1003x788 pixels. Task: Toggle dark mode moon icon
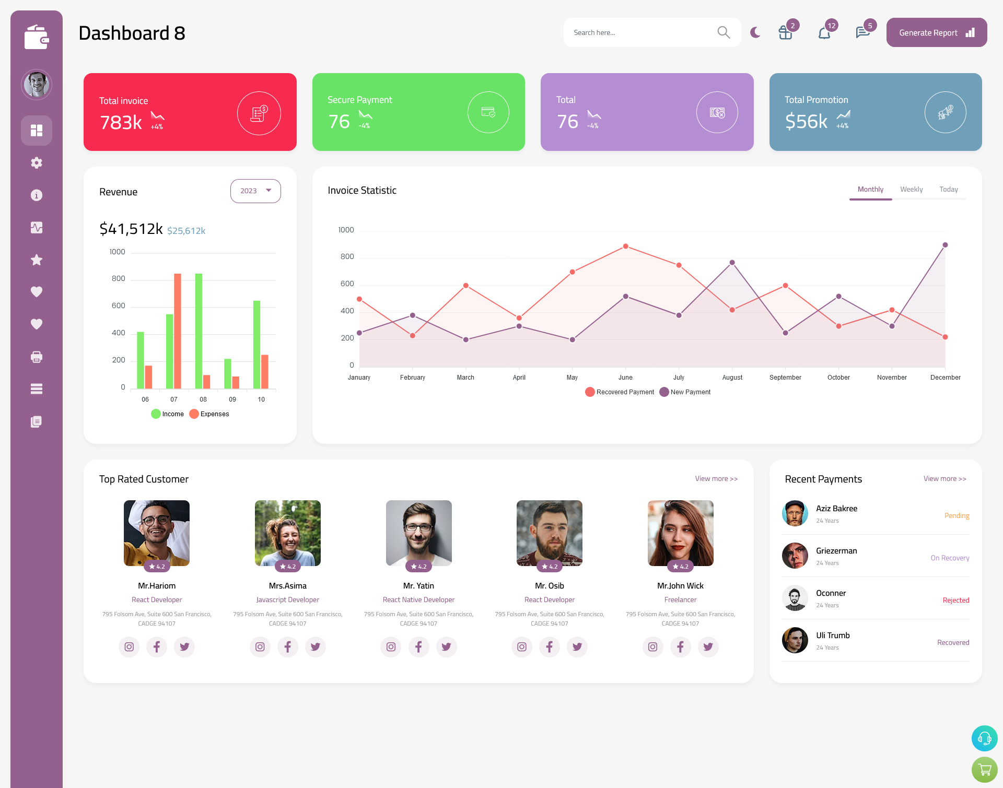point(755,32)
